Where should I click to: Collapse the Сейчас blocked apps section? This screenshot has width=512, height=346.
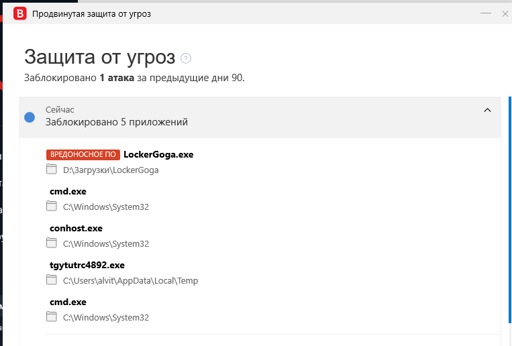(x=487, y=110)
